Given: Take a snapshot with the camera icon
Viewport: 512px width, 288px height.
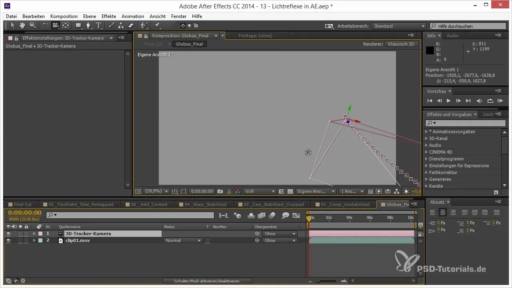Looking at the screenshot, I should click(x=220, y=192).
